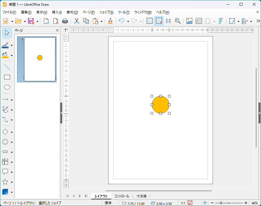The width and height of the screenshot is (261, 206).
Task: Click the zoom slider in status bar
Action: click(x=221, y=203)
